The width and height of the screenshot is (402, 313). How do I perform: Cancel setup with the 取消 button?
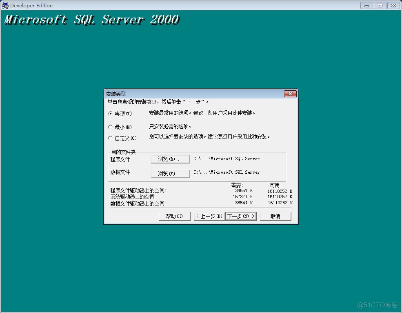pyautogui.click(x=275, y=216)
